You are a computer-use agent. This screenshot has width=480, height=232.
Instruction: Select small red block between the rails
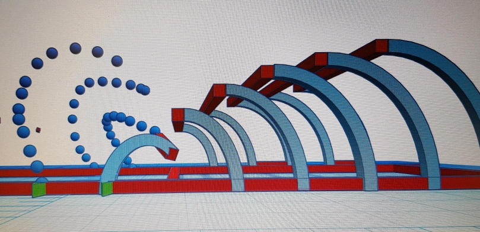click(173, 173)
